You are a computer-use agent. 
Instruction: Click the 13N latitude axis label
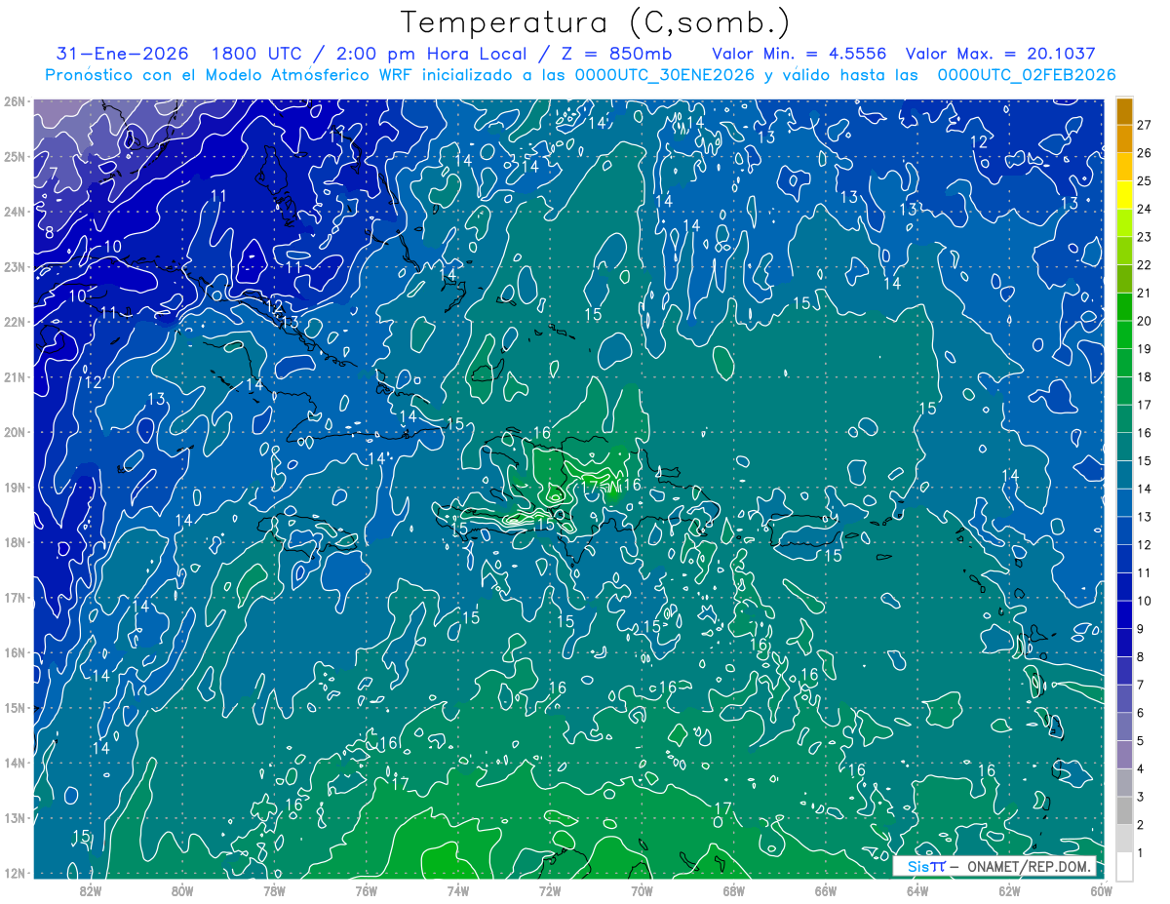(15, 817)
